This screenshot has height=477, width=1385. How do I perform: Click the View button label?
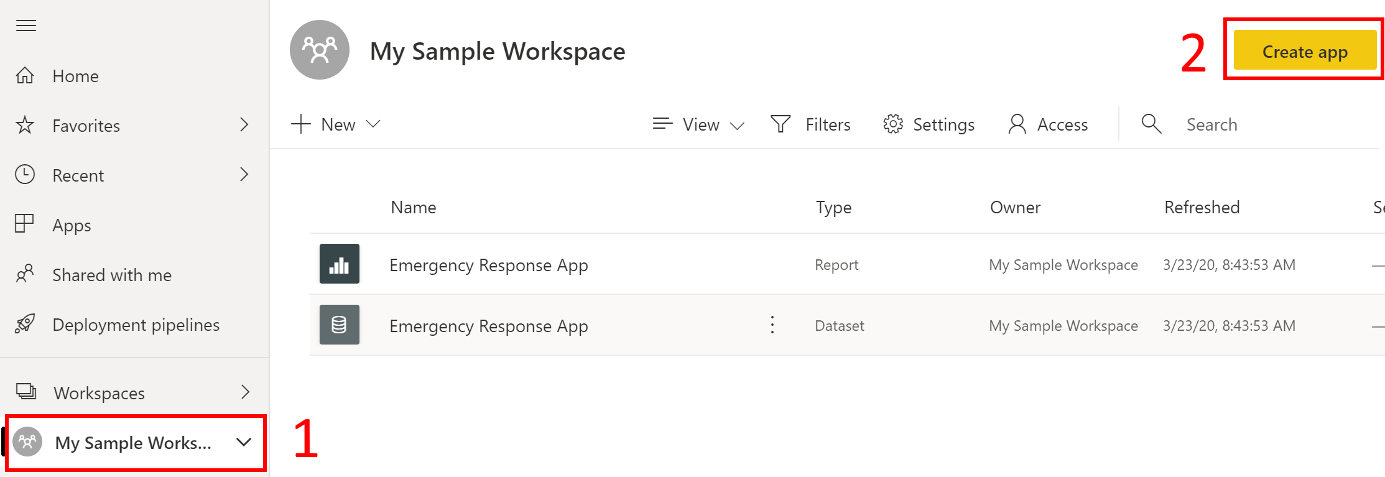[701, 124]
